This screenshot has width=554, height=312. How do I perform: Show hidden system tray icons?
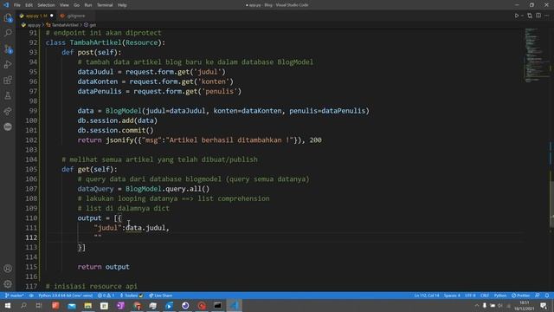477,306
